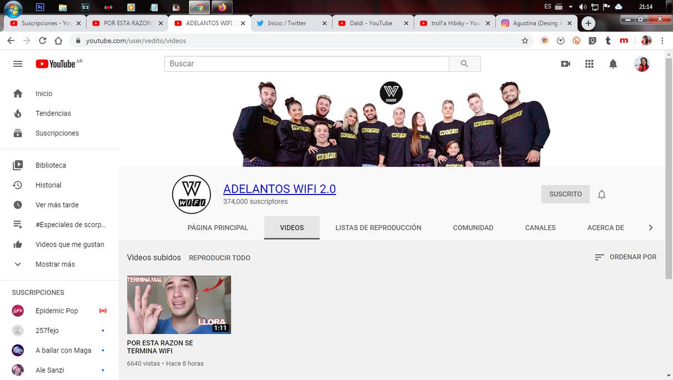673x380 pixels.
Task: Click the browser forward arrow
Action: click(26, 40)
